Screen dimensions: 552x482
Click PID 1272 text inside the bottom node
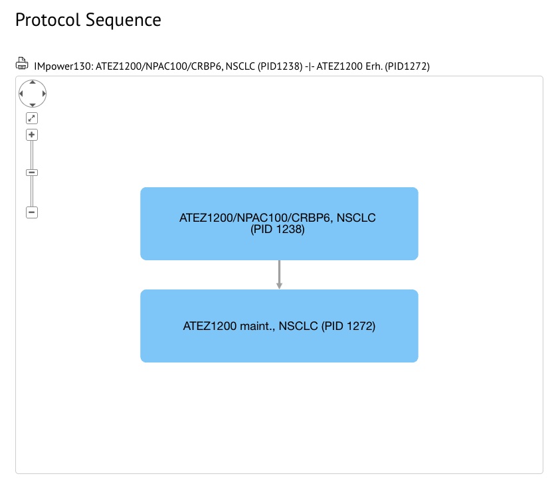(345, 326)
